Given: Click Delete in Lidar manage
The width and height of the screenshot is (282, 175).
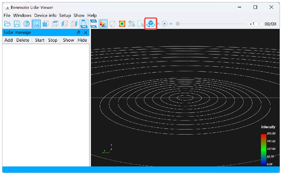Looking at the screenshot, I should pos(23,40).
